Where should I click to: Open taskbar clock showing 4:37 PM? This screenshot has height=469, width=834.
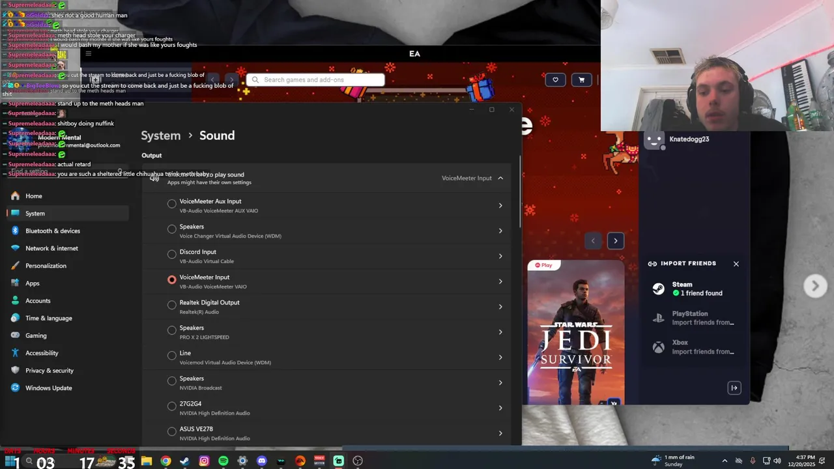(x=801, y=461)
